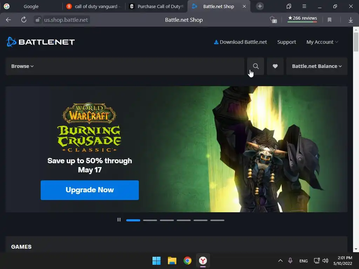Expand the Browse dropdown
This screenshot has width=359, height=269.
tap(22, 66)
